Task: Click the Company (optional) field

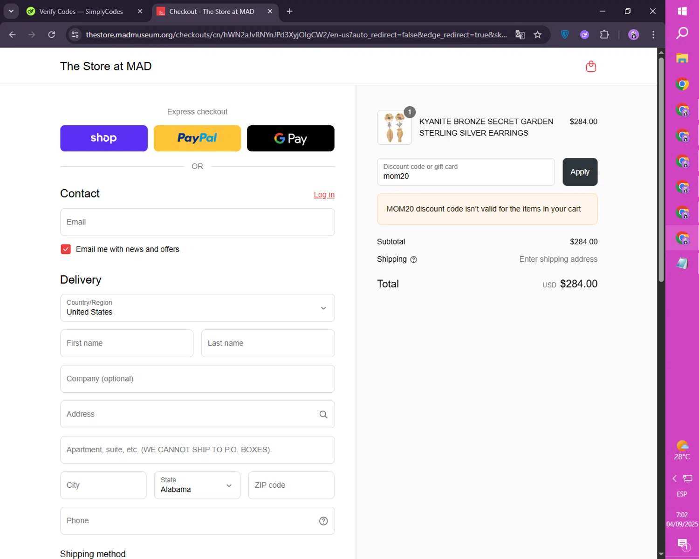Action: tap(198, 379)
